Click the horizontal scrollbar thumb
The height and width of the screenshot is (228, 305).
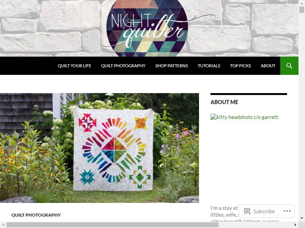click(x=112, y=225)
